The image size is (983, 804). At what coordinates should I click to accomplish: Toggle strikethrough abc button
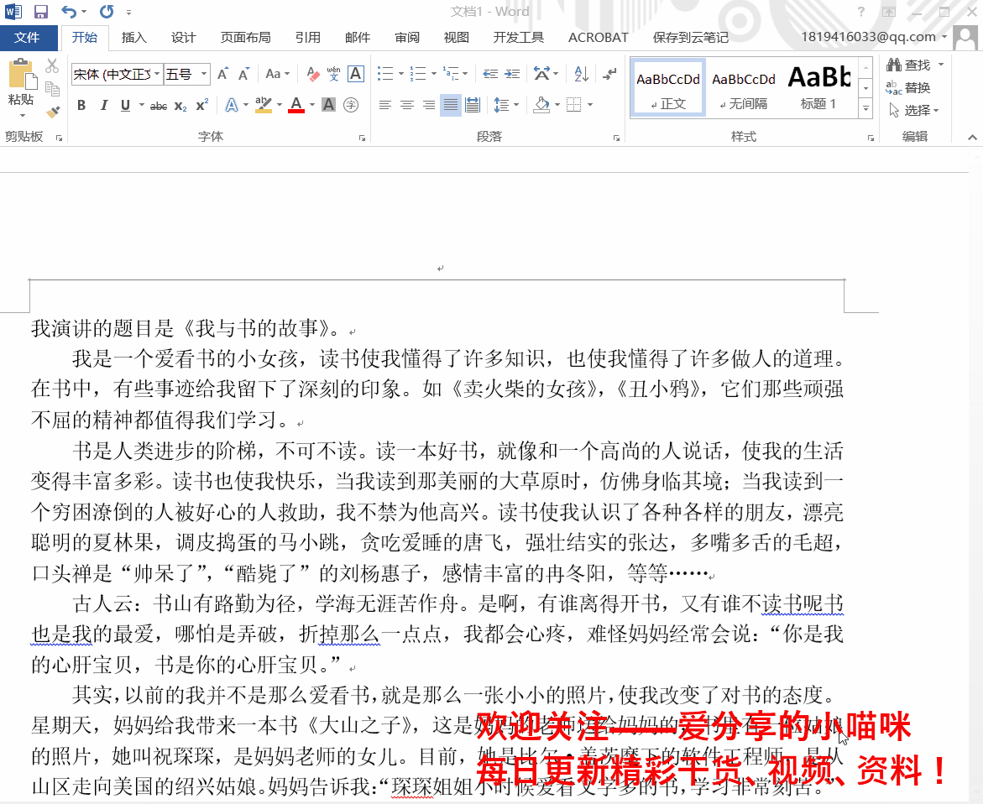[x=159, y=106]
